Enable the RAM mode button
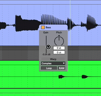The width and height of the screenshot is (101, 96). pyautogui.click(x=61, y=68)
